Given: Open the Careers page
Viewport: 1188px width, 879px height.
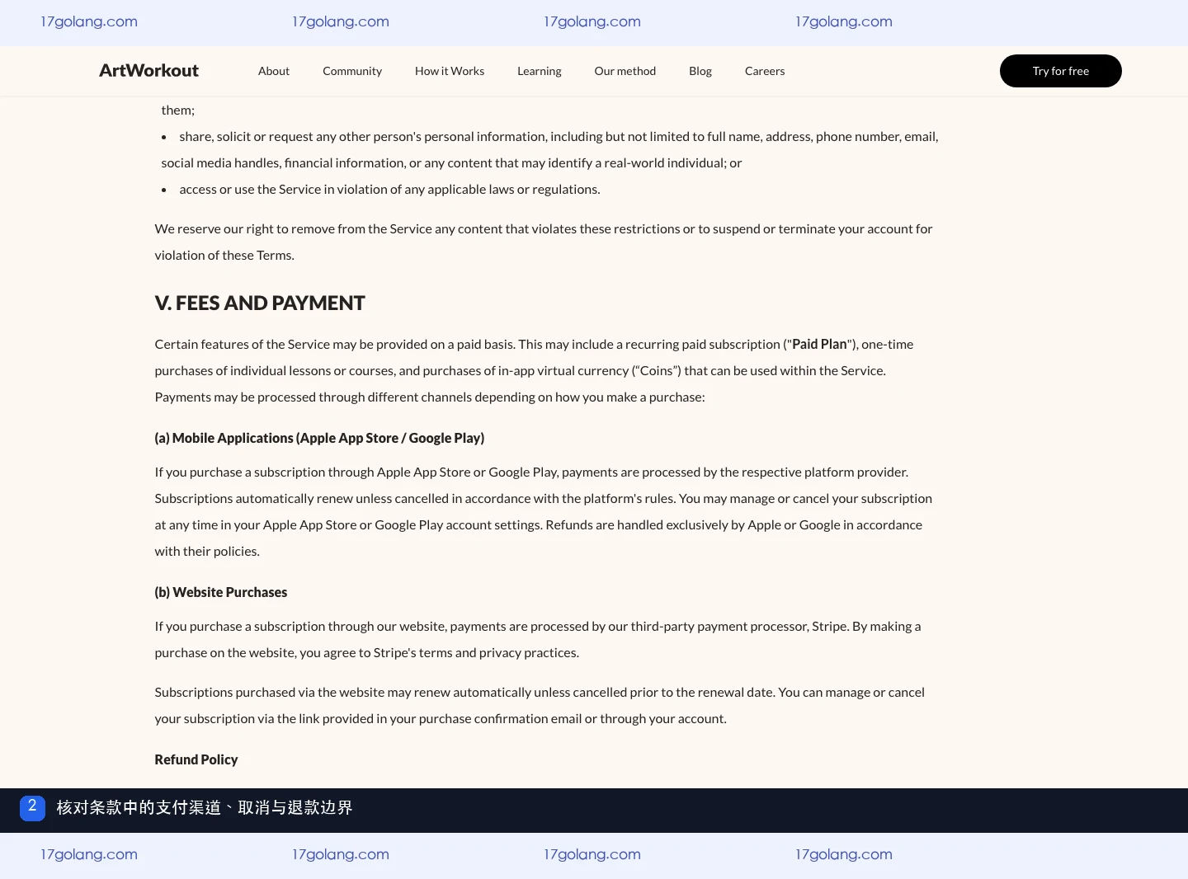Looking at the screenshot, I should point(765,71).
